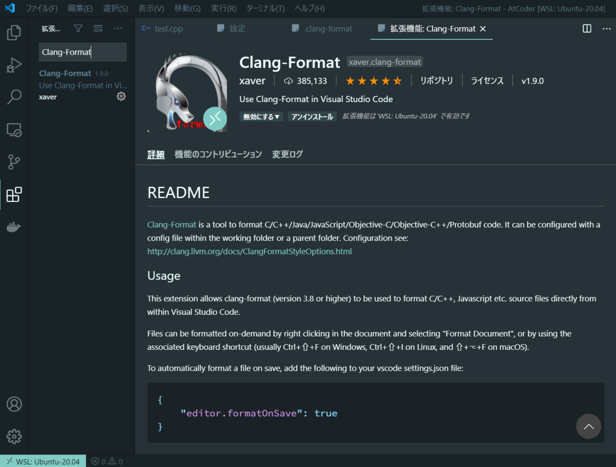
Task: Open the Explorer view in activity bar
Action: (14, 33)
